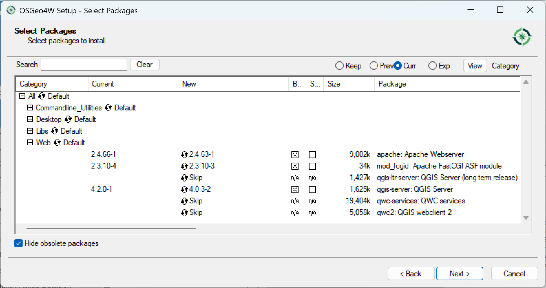The image size is (546, 288).
Task: Click the horizontal scrollbar of package list
Action: tap(111, 229)
